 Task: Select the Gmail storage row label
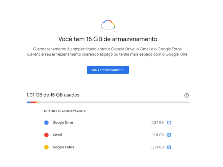point(57,135)
